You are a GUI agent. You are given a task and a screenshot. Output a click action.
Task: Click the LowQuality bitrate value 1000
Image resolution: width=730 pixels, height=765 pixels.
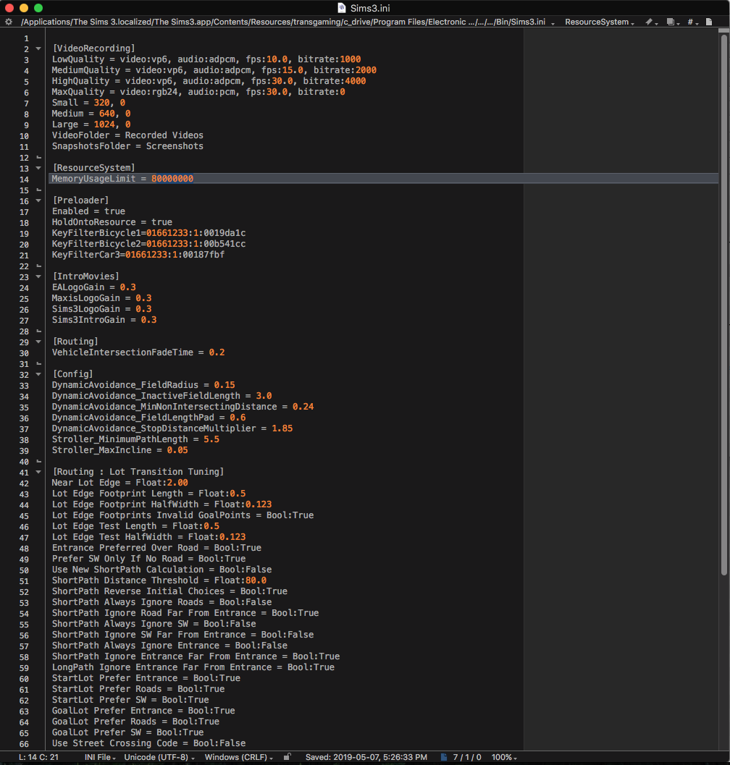[350, 59]
